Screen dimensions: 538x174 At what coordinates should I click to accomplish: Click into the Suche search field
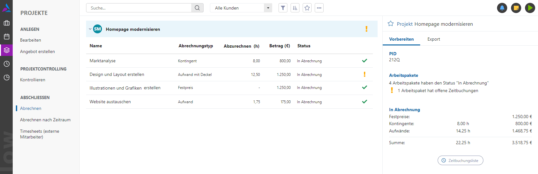coord(139,8)
